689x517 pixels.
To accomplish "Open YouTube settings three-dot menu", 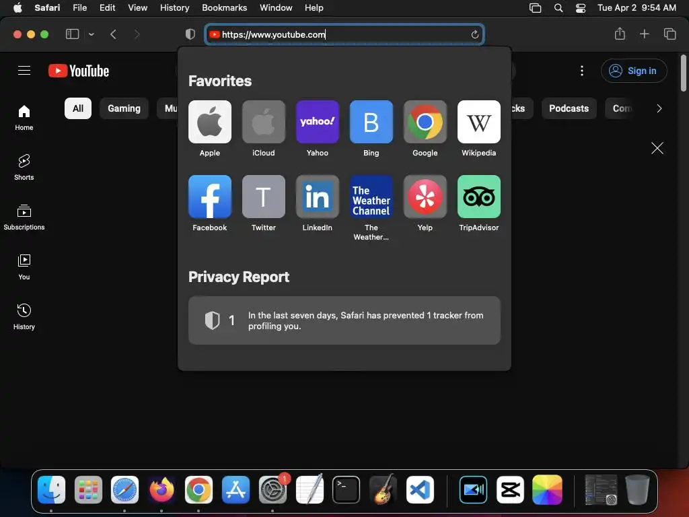I will click(x=582, y=71).
